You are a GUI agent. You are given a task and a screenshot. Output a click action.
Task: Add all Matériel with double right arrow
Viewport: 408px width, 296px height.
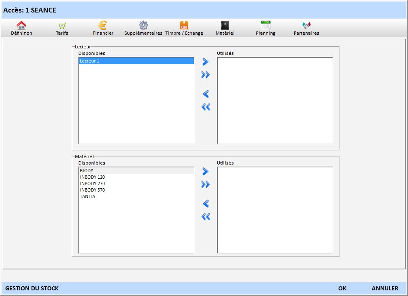point(206,184)
